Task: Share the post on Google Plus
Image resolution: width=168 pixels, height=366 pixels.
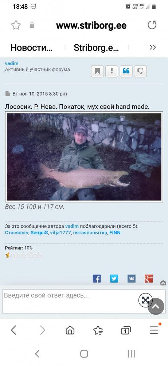Action: (149, 279)
